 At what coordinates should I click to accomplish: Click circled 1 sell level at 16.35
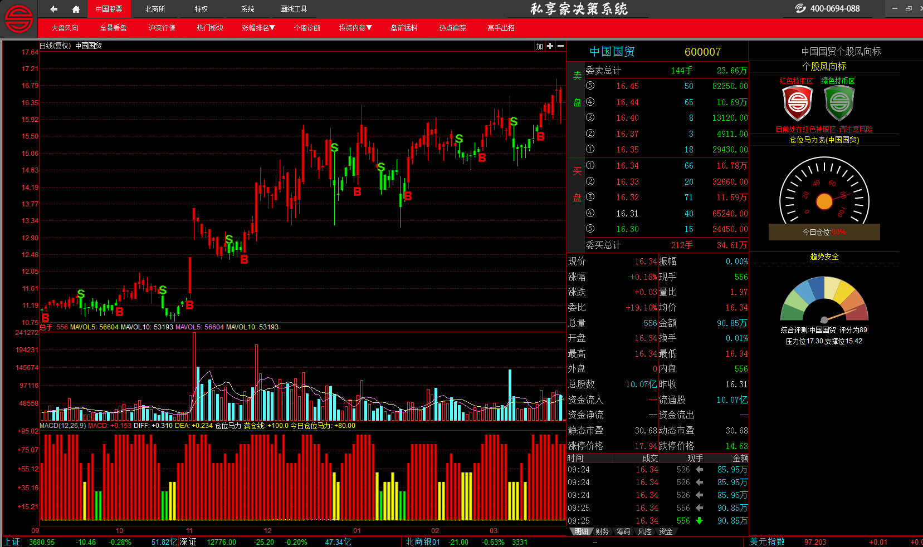(590, 149)
